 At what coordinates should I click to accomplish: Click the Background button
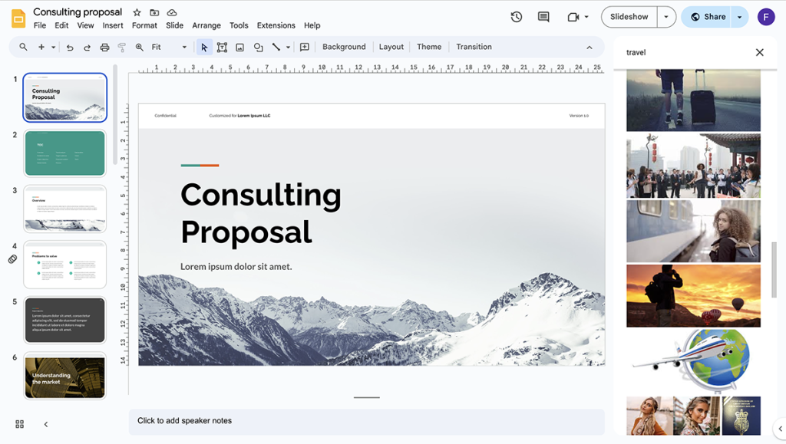tap(343, 47)
